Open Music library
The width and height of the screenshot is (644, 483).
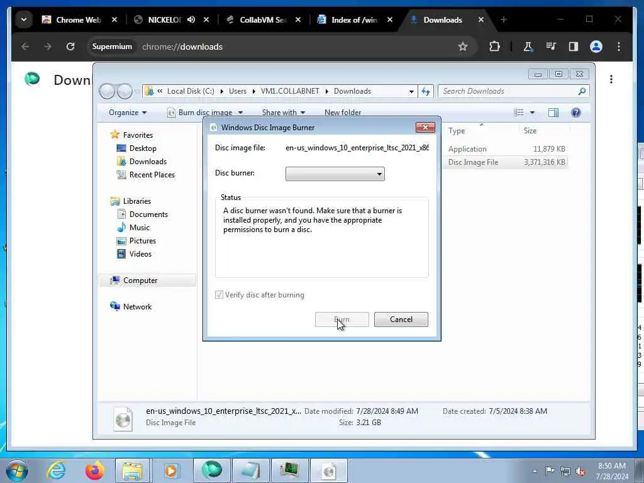(x=139, y=228)
